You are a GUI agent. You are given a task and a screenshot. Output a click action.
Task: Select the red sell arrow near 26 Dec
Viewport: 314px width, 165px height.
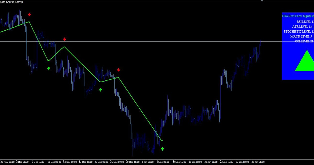(x=119, y=70)
